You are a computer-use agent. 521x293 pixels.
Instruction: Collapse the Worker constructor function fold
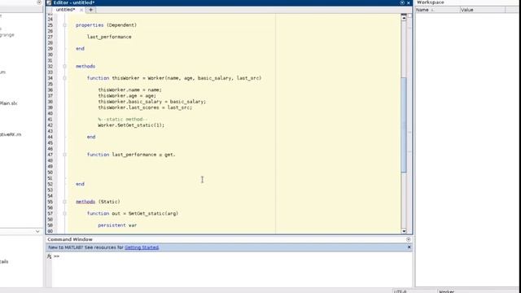tap(65, 78)
